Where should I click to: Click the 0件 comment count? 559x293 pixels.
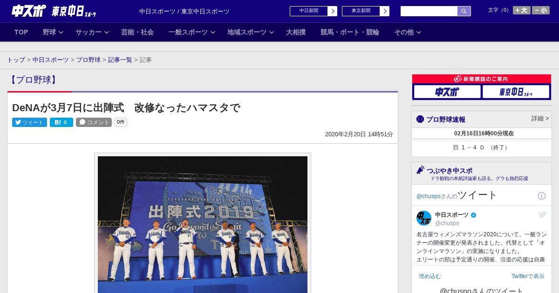tap(121, 122)
